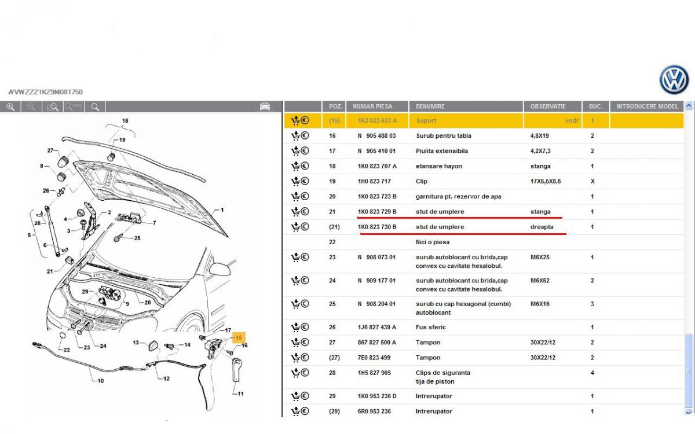The image size is (695, 434).
Task: Click part number 1K0 823 729 B
Action: [x=377, y=211]
